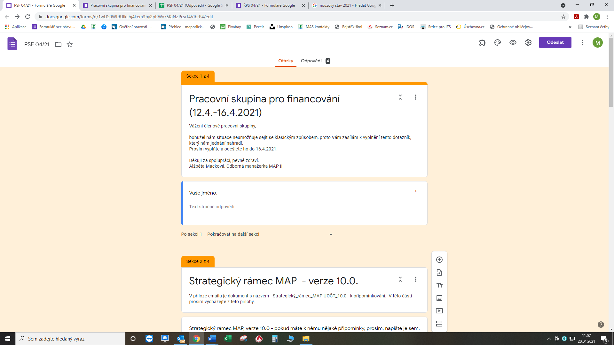The image size is (614, 345).
Task: Open Excel from the Windows taskbar
Action: tap(228, 339)
